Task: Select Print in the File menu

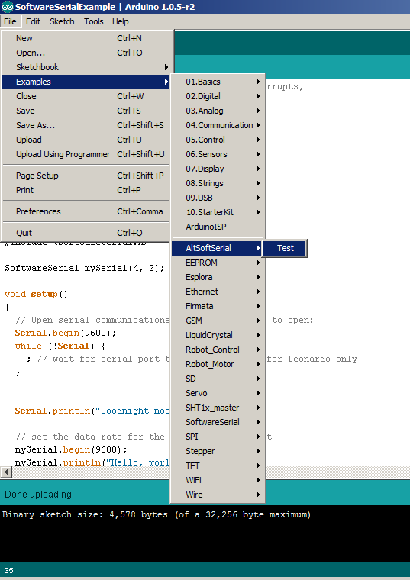Action: (x=86, y=190)
